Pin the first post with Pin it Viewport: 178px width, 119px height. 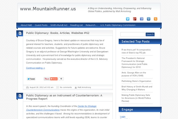click(47, 79)
